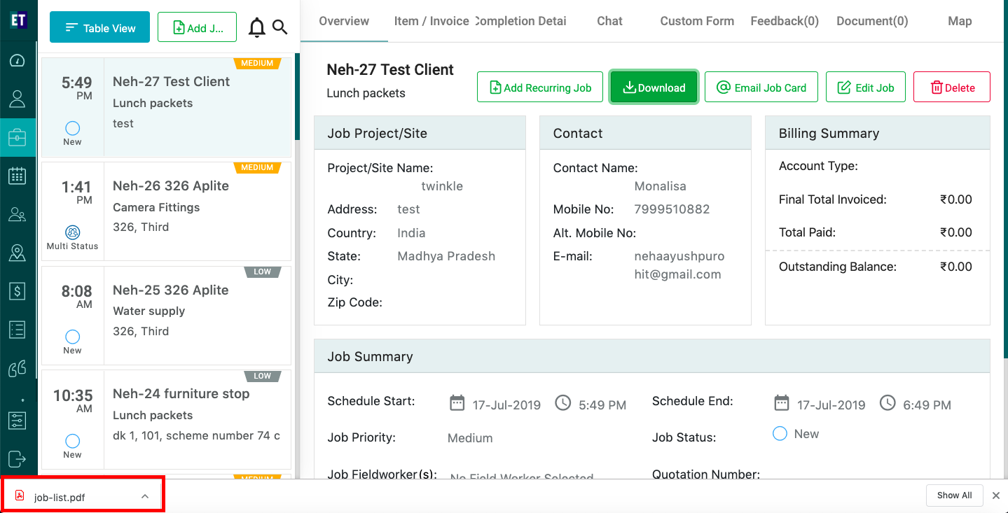The width and height of the screenshot is (1008, 513).
Task: Open the Document(0) tab
Action: 872,21
